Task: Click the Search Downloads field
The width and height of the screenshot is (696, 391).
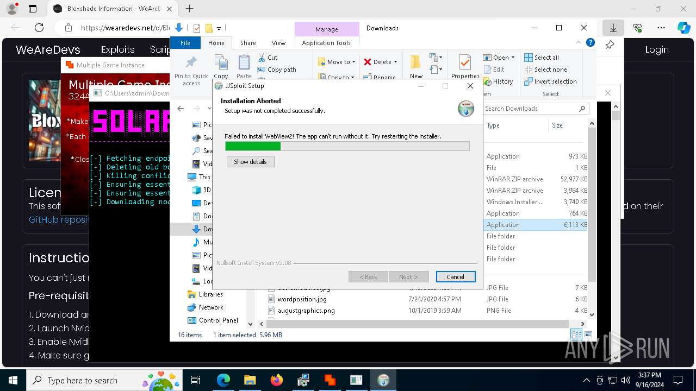Action: (x=536, y=109)
